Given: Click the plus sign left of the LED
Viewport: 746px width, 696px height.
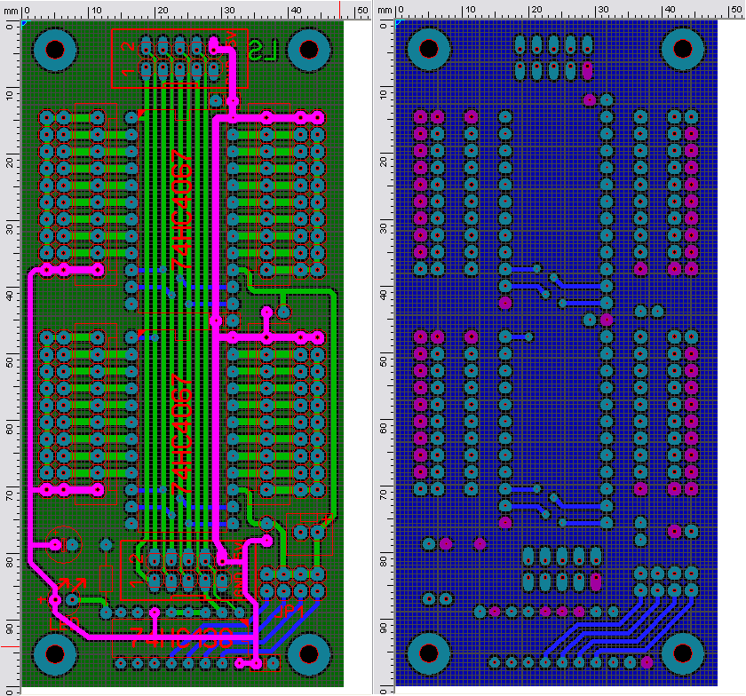Looking at the screenshot, I should click(x=42, y=600).
